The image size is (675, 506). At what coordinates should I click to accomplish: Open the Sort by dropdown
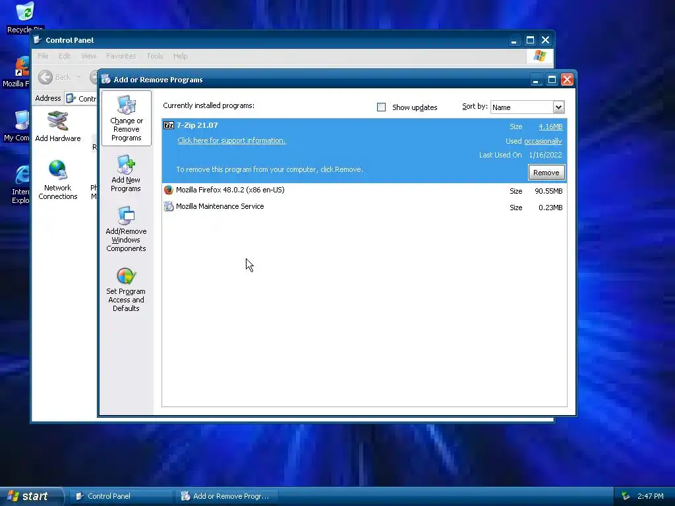(558, 107)
